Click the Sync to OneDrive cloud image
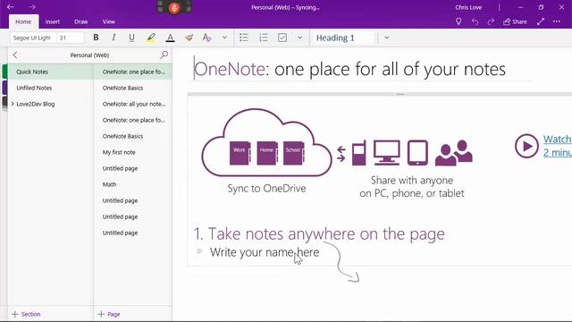572x322 pixels. (266, 142)
